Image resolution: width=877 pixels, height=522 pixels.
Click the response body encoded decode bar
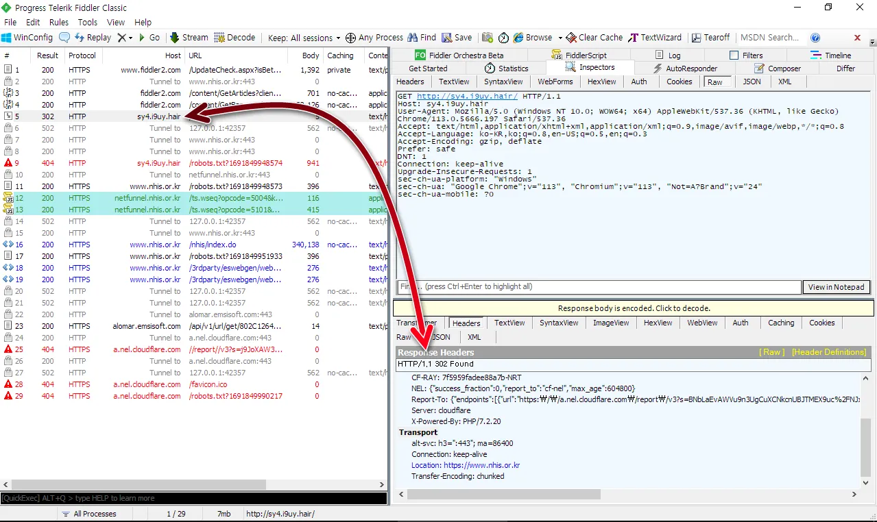(x=634, y=308)
